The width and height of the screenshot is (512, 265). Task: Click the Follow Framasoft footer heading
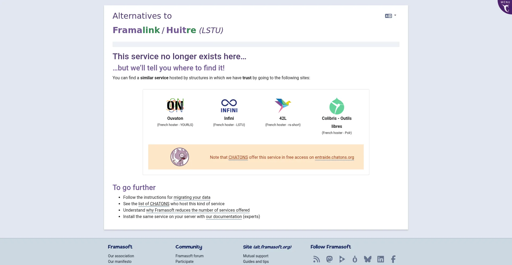click(331, 247)
